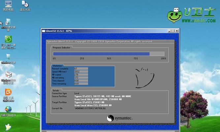Select the green U卫士一键装机 desktop icon
The height and width of the screenshot is (132, 220).
click(x=8, y=40)
